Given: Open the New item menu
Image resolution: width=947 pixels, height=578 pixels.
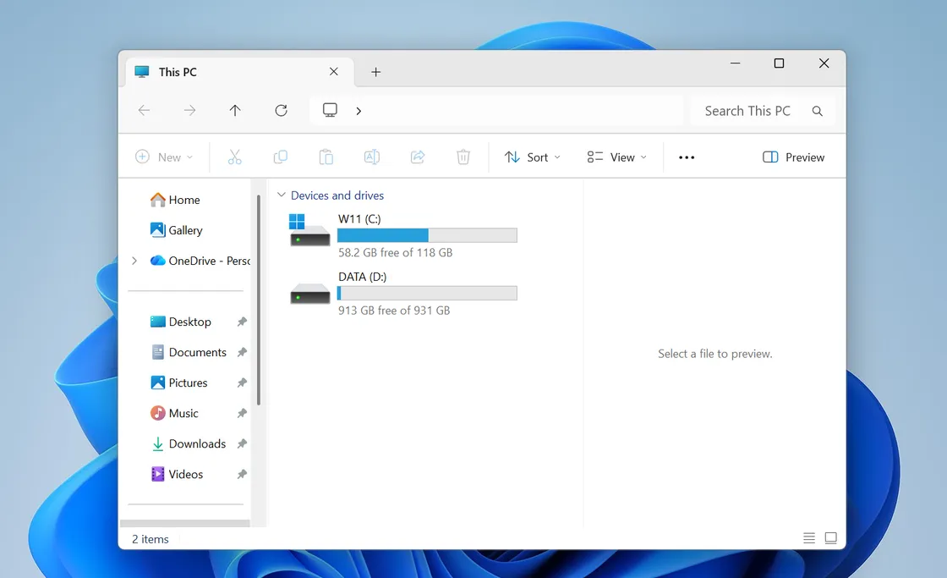Looking at the screenshot, I should (164, 157).
